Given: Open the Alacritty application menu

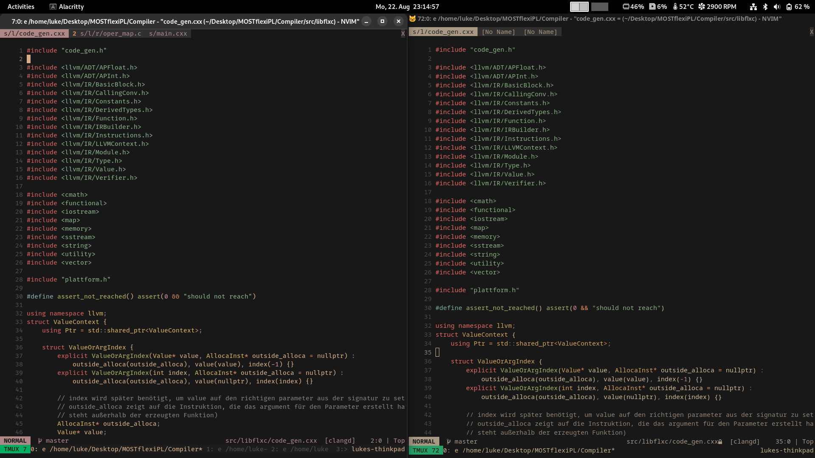Looking at the screenshot, I should [66, 6].
